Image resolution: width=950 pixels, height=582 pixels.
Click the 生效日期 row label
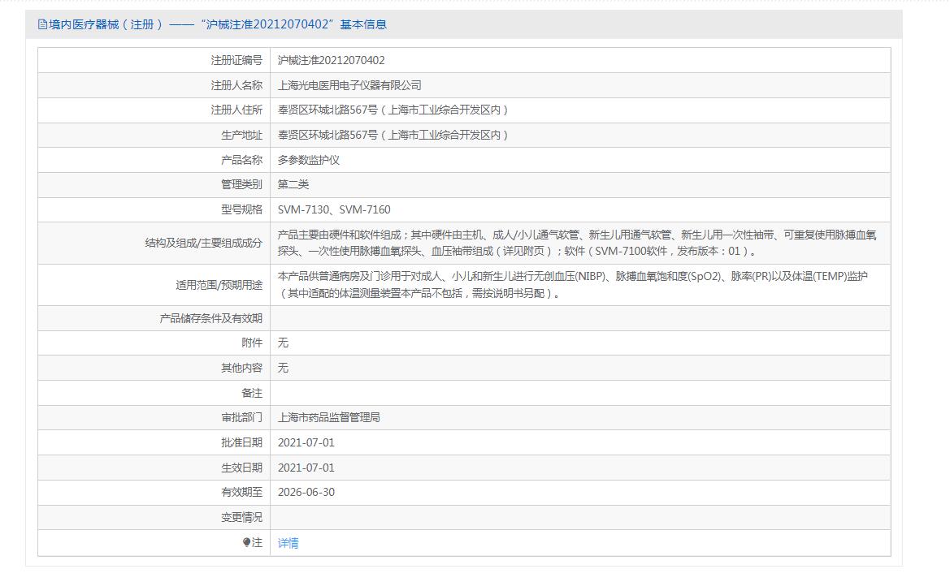point(241,468)
